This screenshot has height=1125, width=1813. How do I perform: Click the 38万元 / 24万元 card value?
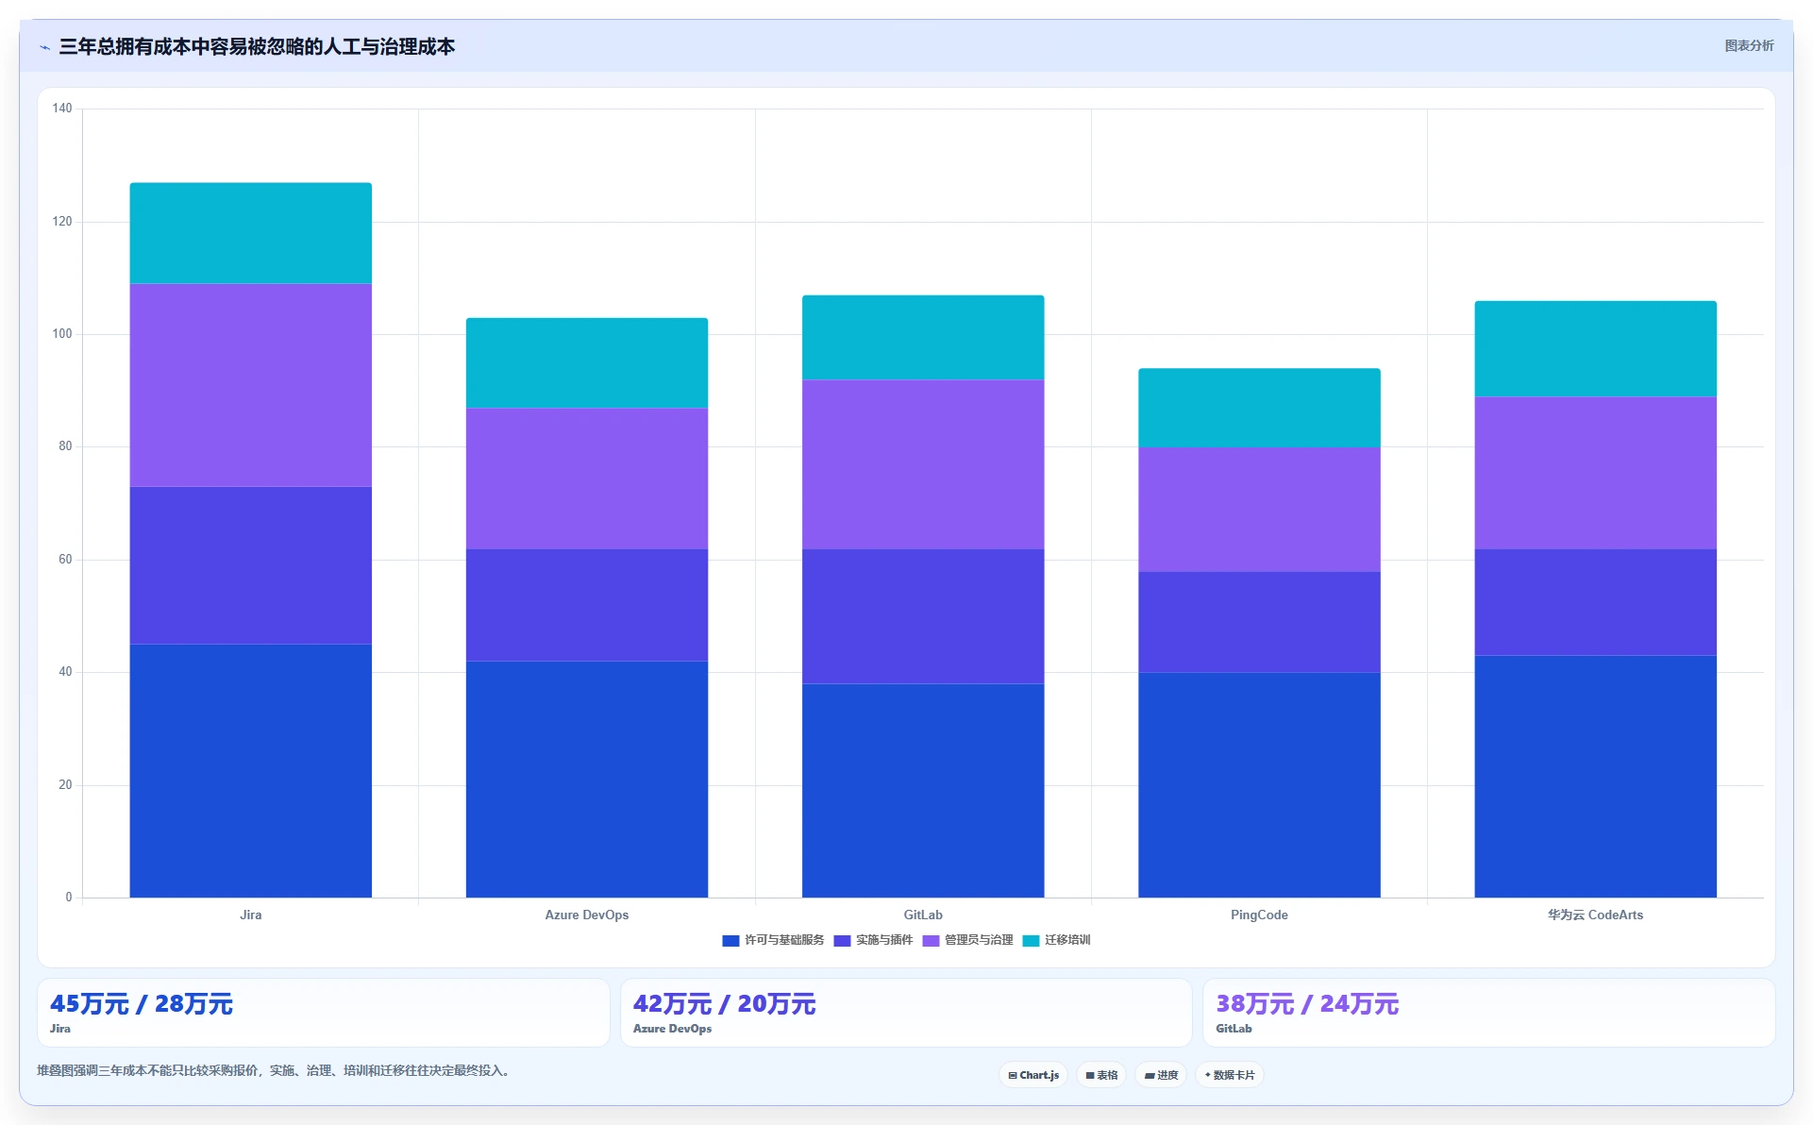[1307, 1004]
